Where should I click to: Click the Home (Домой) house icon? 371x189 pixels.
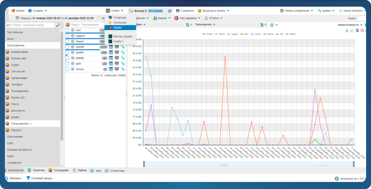pyautogui.click(x=13, y=11)
